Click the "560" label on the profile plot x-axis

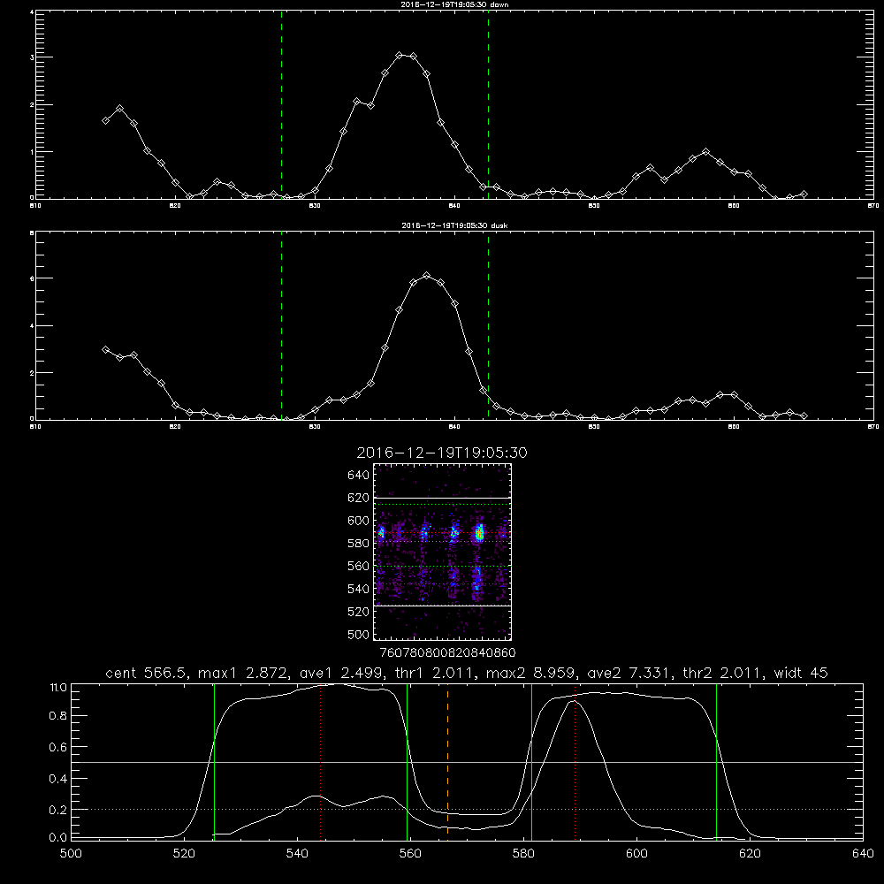[x=410, y=854]
